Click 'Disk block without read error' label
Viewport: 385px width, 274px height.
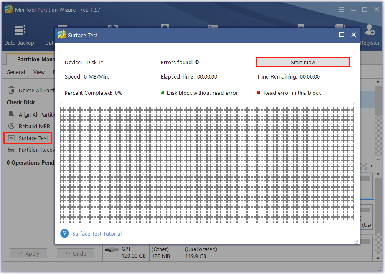203,93
